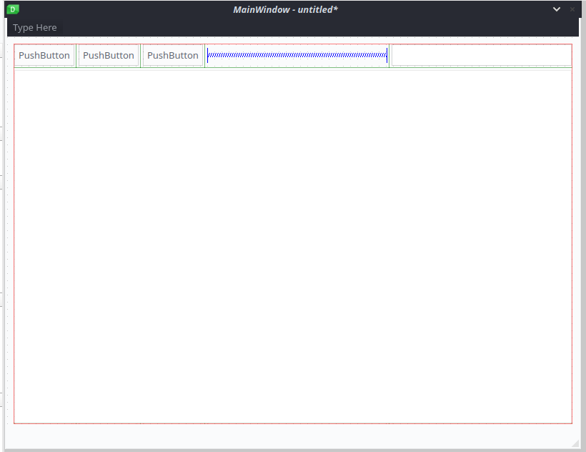This screenshot has width=586, height=452.
Task: Select the blue horizontal spacer
Action: pos(297,55)
